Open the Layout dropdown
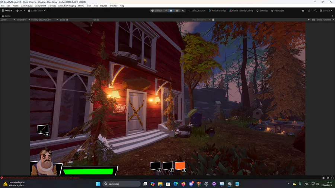Screen dimensions: 335x188 326,11
